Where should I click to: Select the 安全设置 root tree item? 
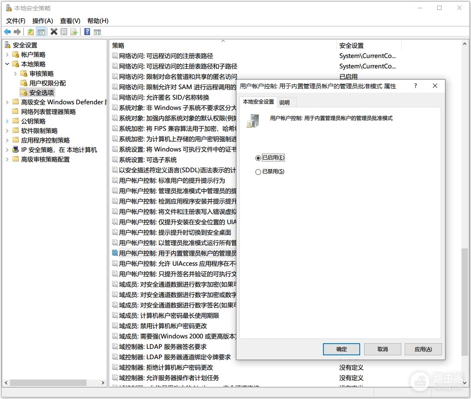pos(25,45)
